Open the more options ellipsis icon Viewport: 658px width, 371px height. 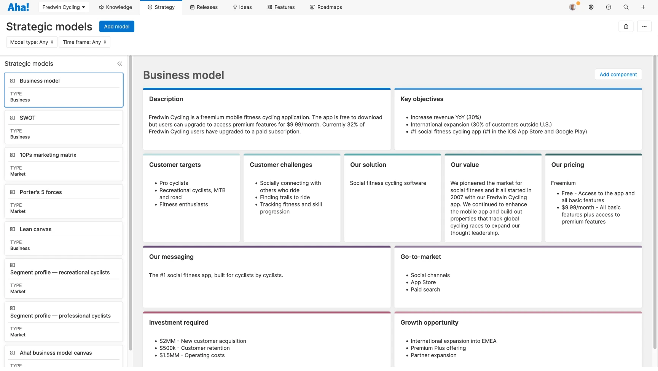click(644, 26)
